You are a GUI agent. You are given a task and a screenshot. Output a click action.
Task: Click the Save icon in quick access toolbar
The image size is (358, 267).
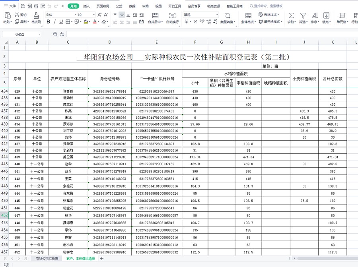(23, 6)
